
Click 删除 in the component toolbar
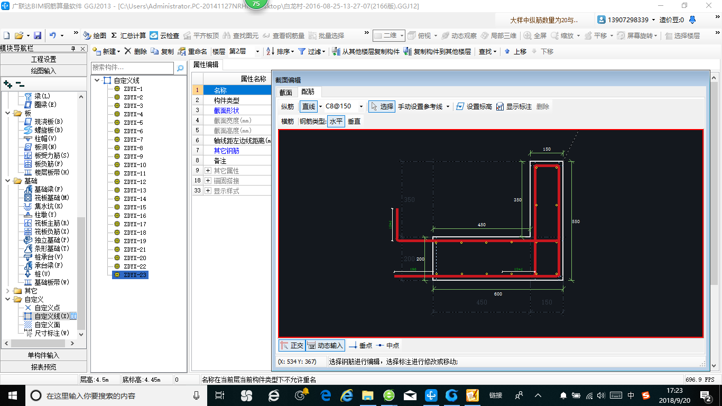(136, 51)
